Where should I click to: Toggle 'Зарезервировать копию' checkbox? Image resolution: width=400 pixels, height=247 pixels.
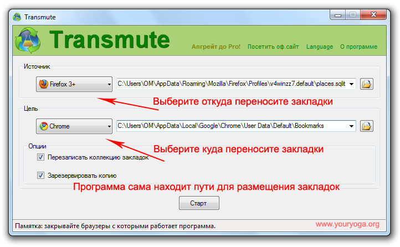pyautogui.click(x=40, y=176)
